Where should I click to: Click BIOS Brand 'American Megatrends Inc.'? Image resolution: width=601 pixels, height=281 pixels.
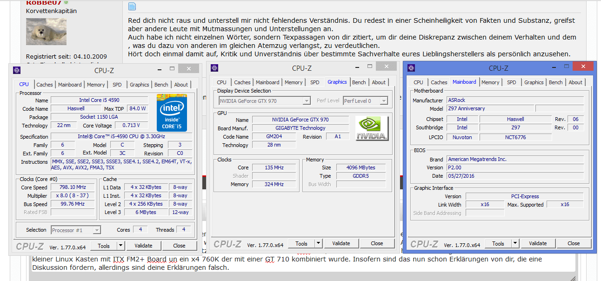coord(515,159)
